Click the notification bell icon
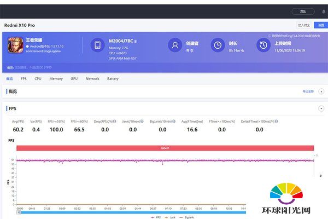 324,11
